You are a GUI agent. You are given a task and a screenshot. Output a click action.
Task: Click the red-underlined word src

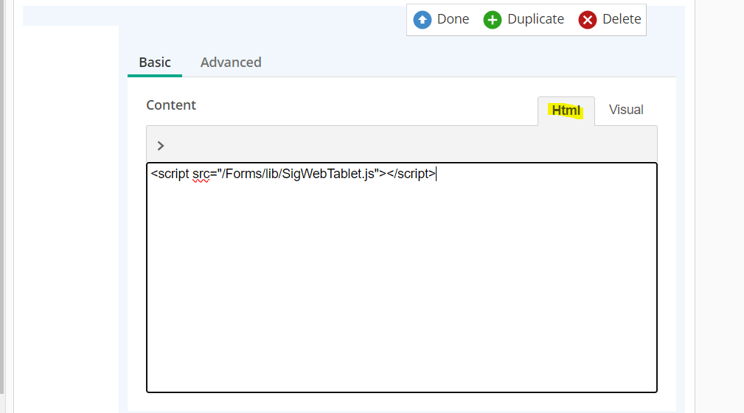(x=201, y=174)
